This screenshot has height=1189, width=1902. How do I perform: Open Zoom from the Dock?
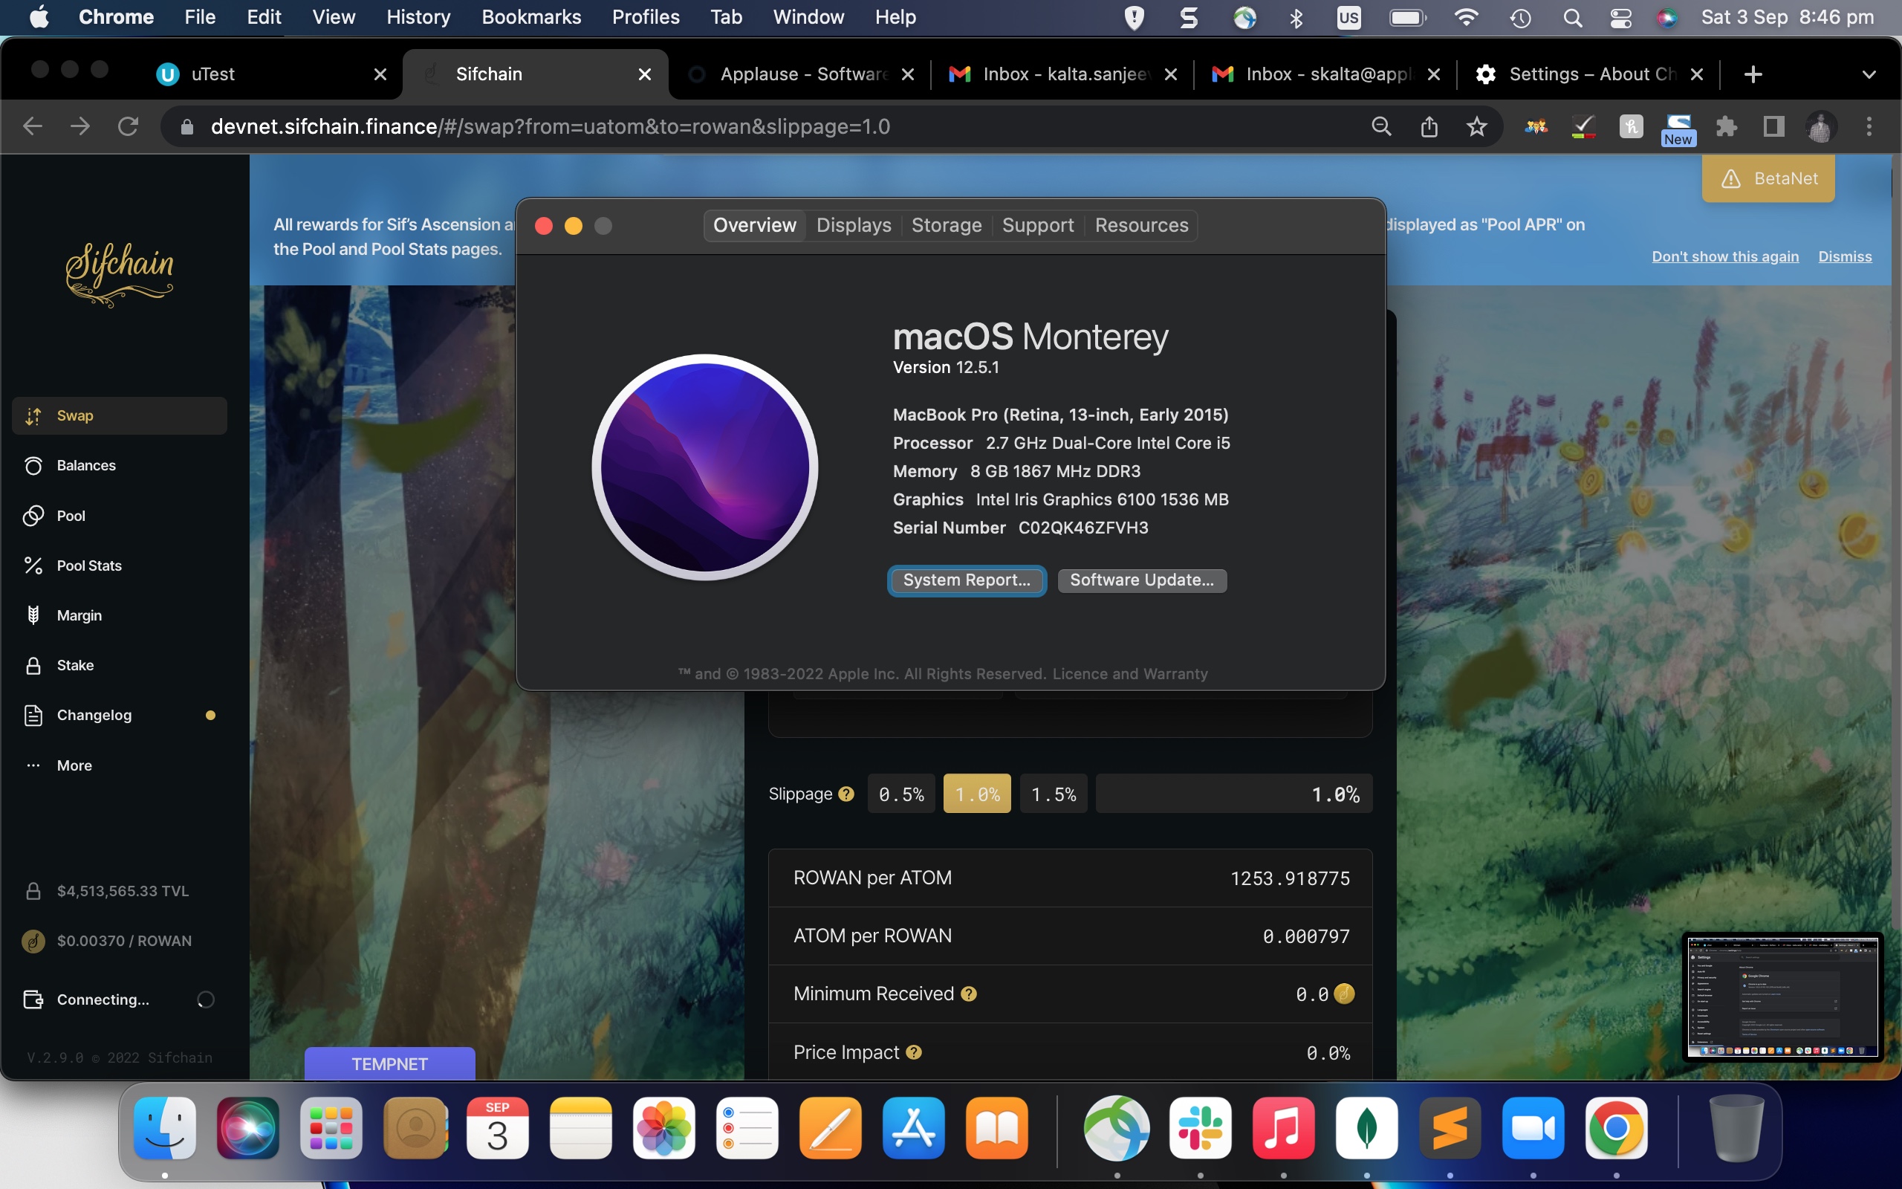tap(1533, 1127)
